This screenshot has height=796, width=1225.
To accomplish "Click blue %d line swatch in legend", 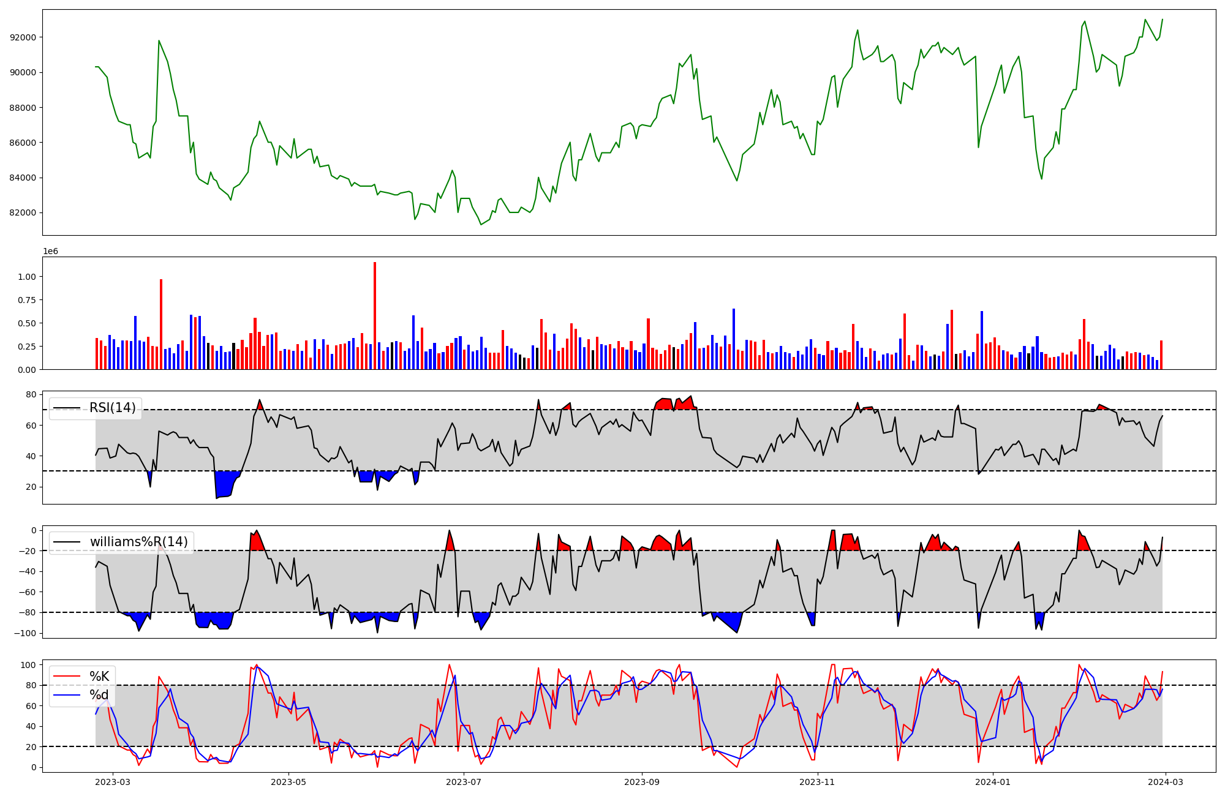I will point(67,695).
